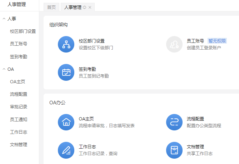239x164 pixels.
Task: Click the 流程配置 card title link
Action: [195, 119]
